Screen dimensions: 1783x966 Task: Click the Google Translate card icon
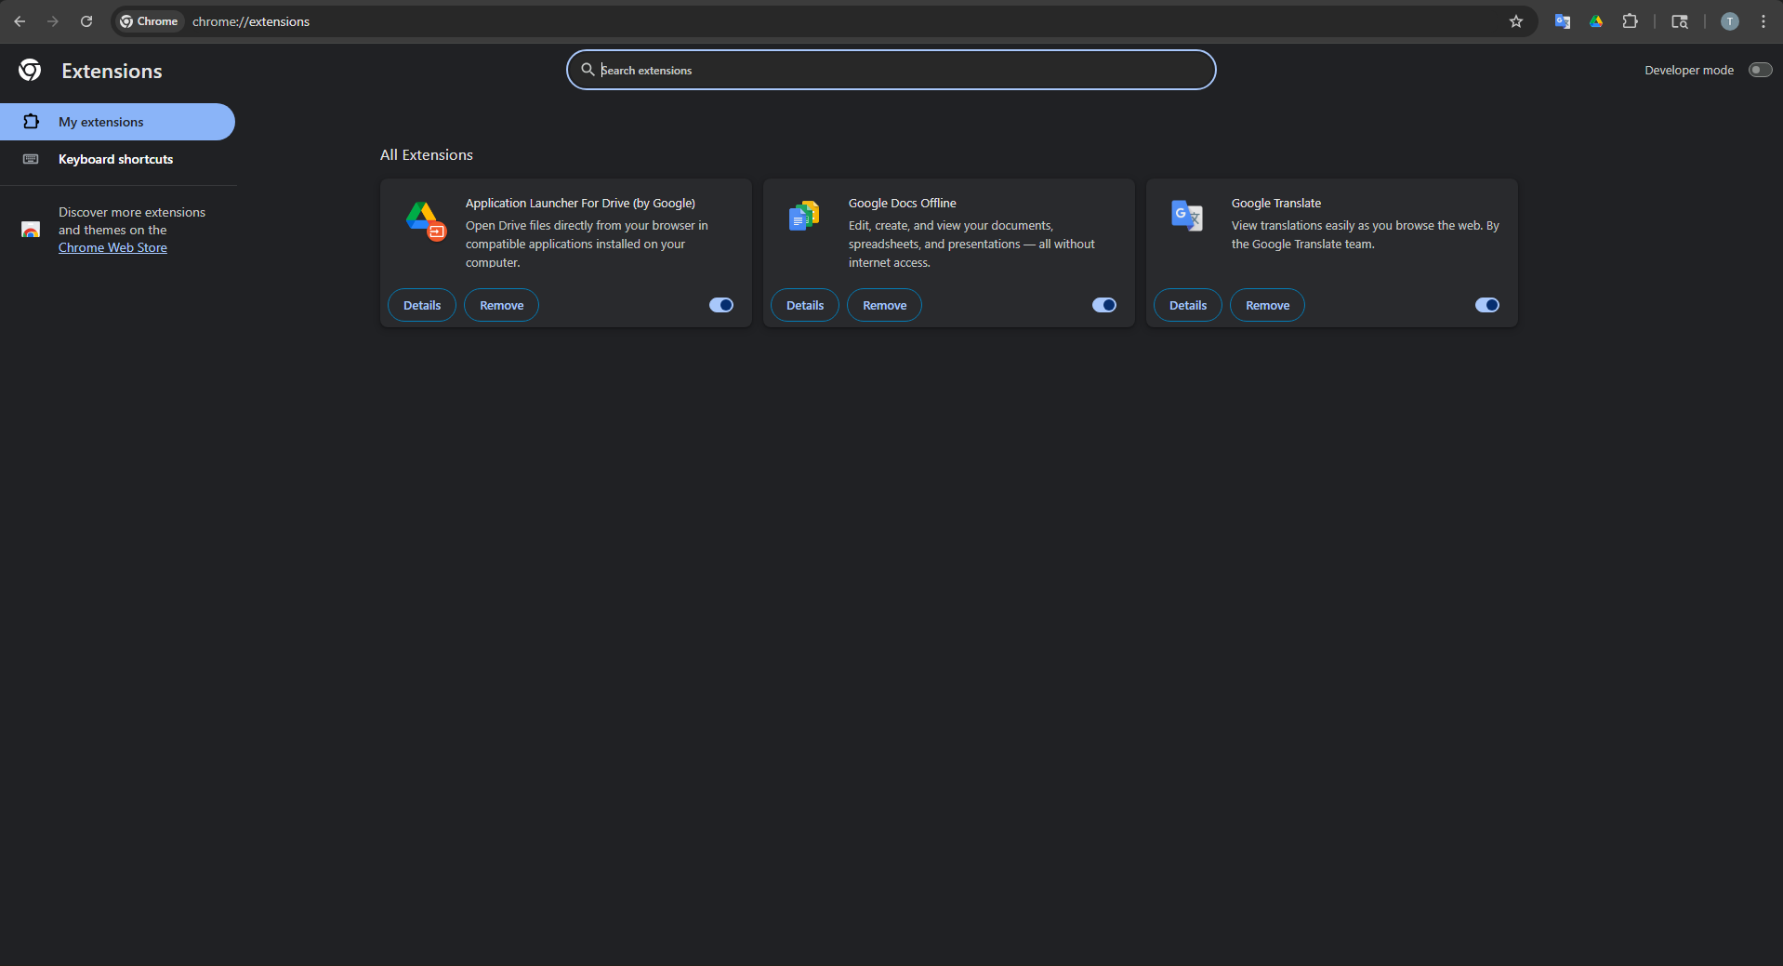(x=1187, y=216)
